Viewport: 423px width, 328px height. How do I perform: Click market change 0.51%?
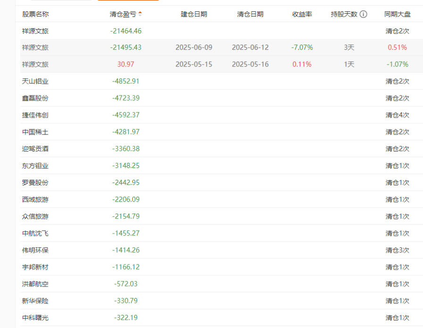click(398, 48)
